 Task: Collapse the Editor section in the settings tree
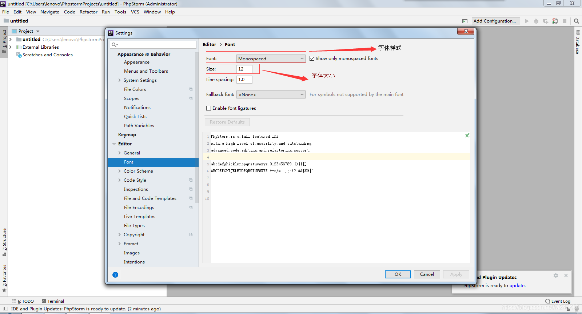pos(114,144)
